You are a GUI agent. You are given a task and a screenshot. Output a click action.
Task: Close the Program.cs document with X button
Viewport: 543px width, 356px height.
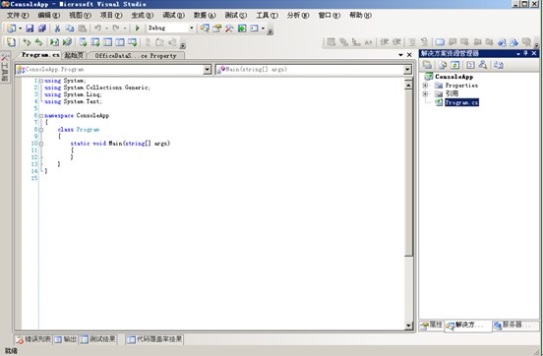tap(409, 55)
